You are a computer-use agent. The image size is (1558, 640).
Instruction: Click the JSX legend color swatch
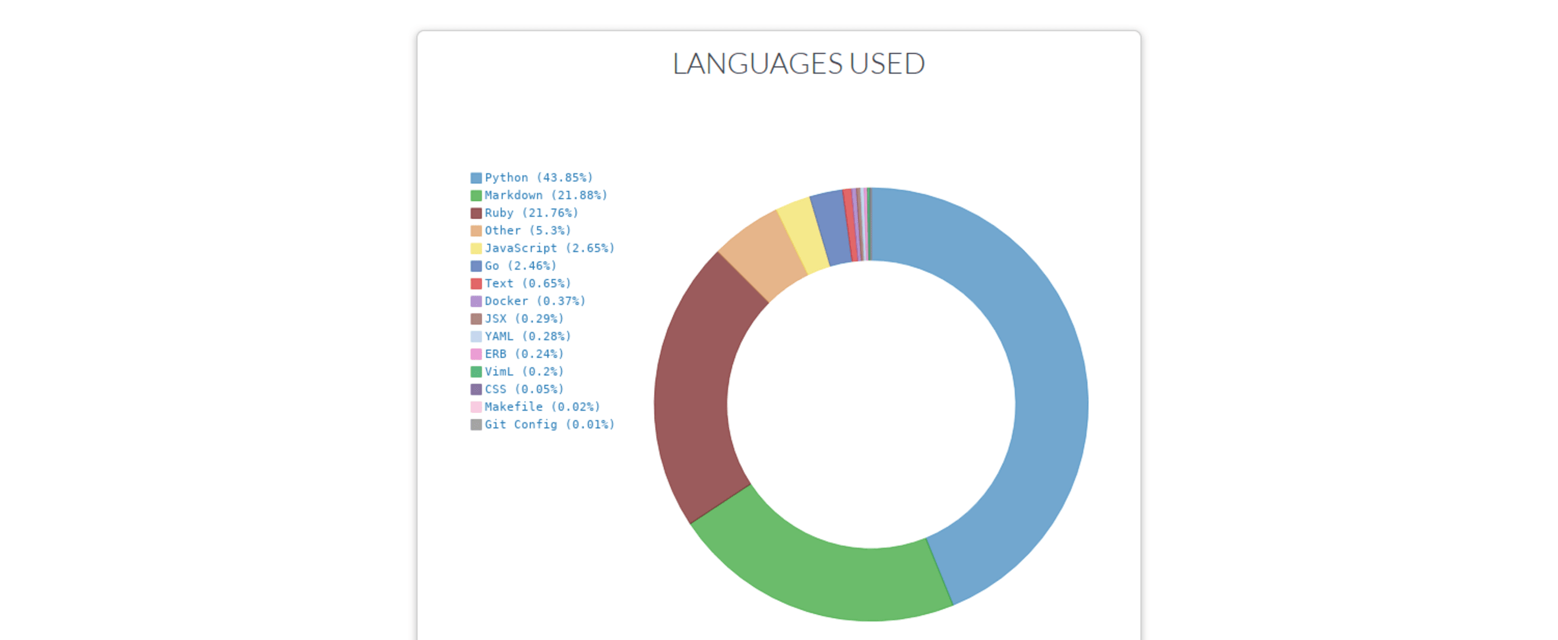click(x=476, y=319)
